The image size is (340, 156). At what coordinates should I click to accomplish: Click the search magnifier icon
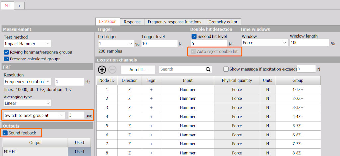208,69
